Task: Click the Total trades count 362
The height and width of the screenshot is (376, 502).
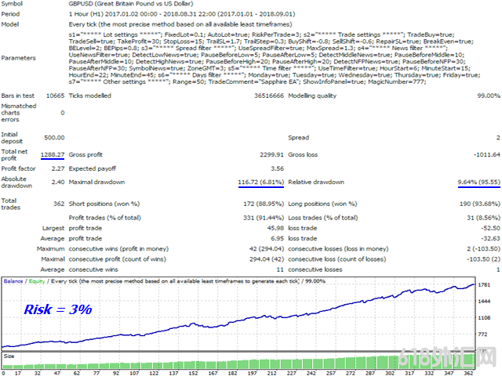Action: (x=59, y=204)
